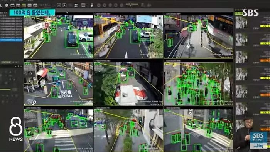The width and height of the screenshot is (270, 152).
Task: Select the first camera entry in the left list
Action: (11, 18)
